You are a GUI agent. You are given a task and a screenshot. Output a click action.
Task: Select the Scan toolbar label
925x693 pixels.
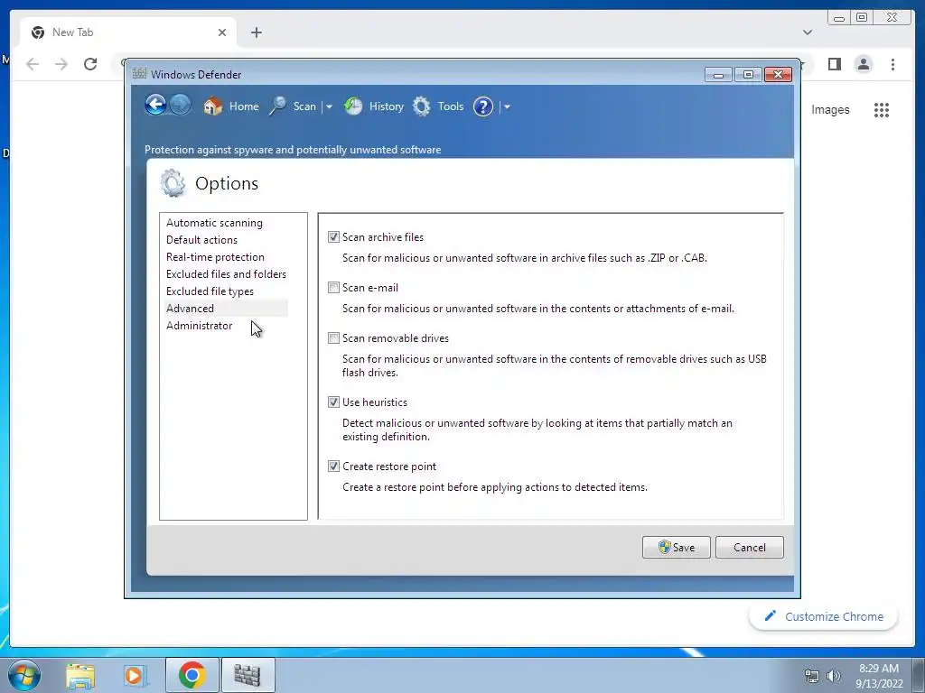(304, 106)
